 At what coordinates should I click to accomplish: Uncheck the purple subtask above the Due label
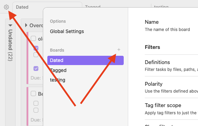click(36, 69)
